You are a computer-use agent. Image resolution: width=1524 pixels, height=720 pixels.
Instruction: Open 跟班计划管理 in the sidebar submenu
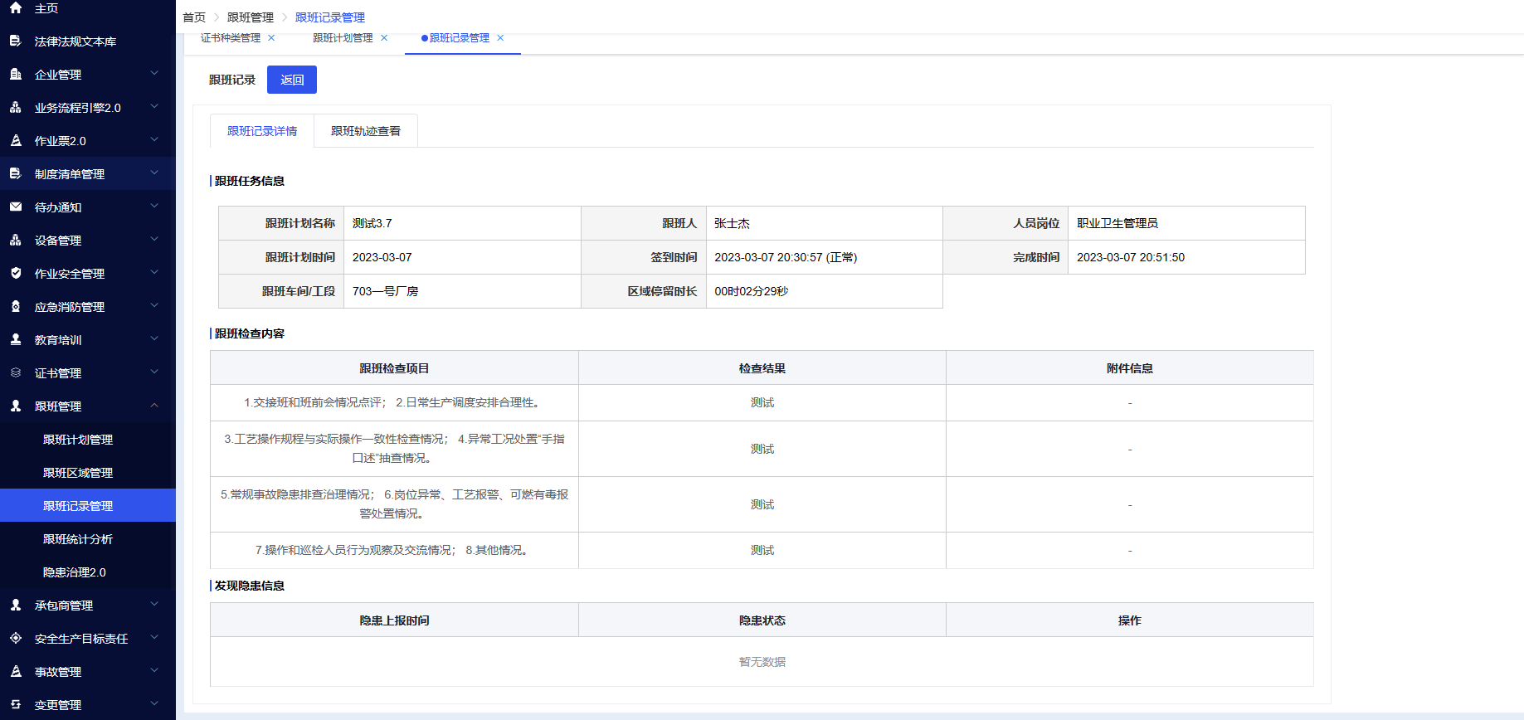(88, 440)
